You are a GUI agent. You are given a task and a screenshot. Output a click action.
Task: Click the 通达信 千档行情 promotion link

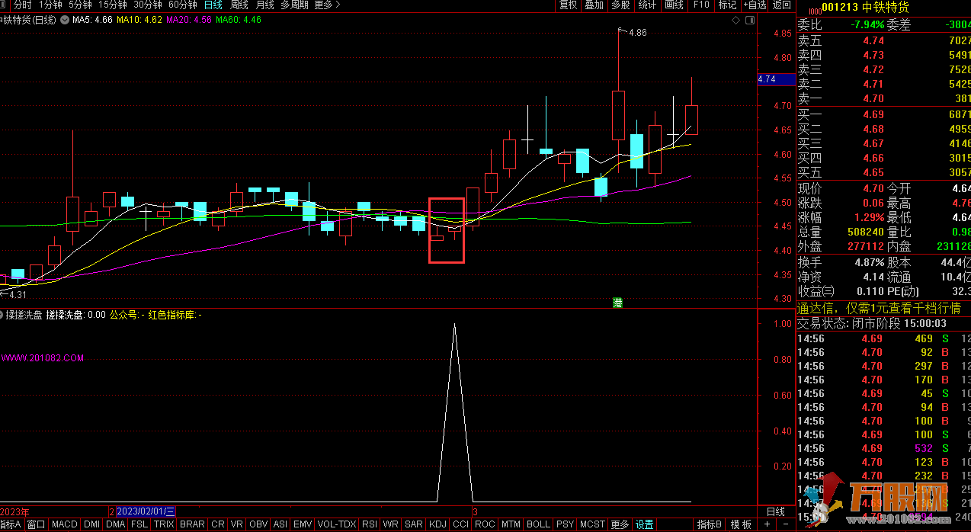pyautogui.click(x=879, y=308)
